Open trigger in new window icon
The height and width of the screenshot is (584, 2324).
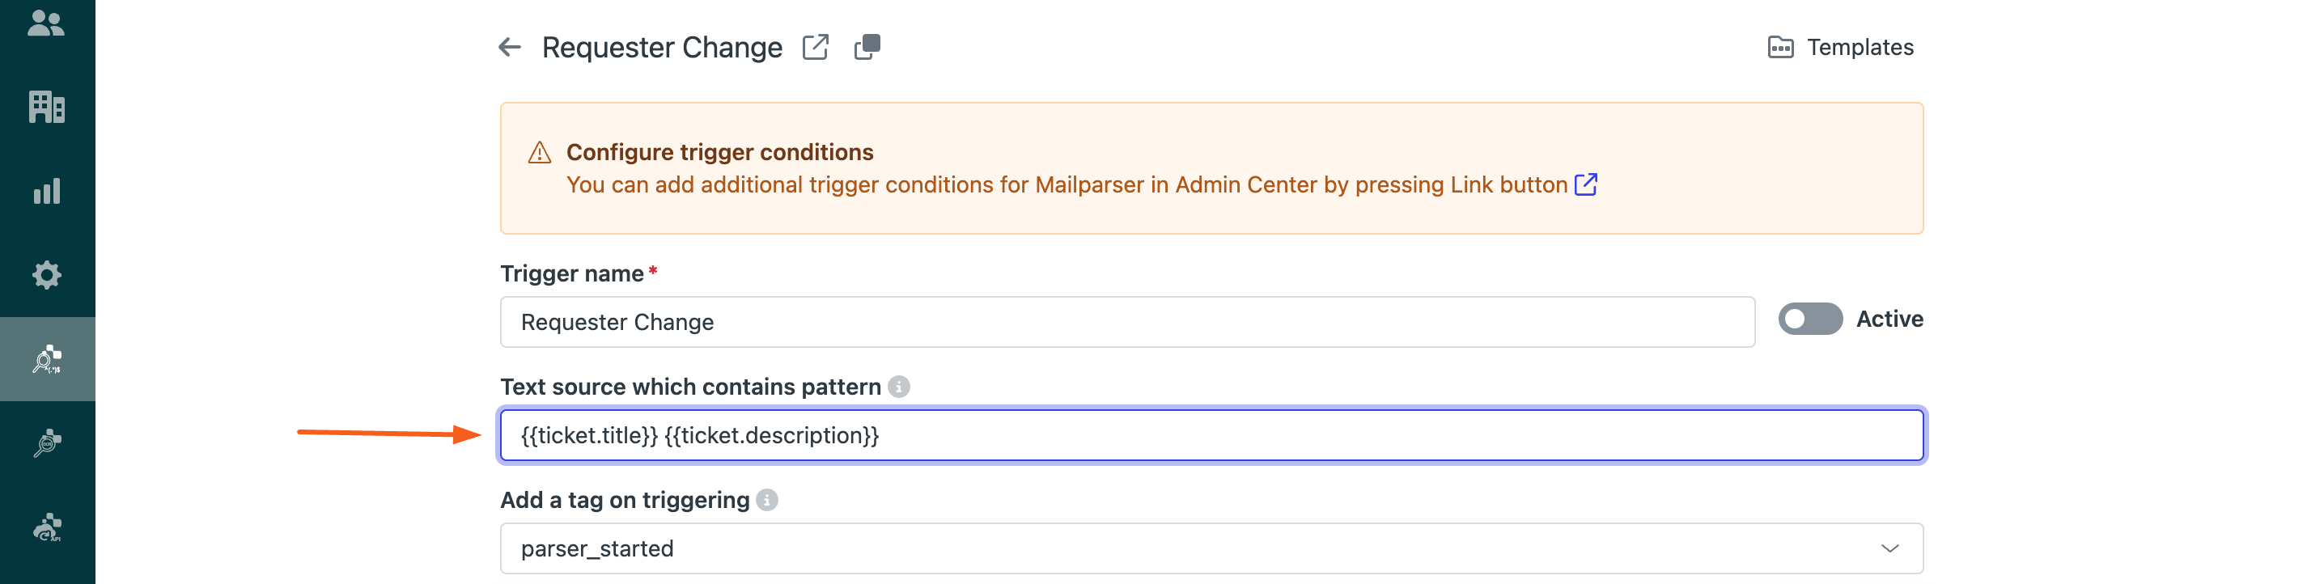pyautogui.click(x=816, y=47)
